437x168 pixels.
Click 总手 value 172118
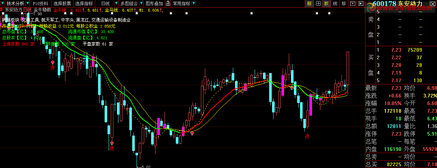pos(392,111)
